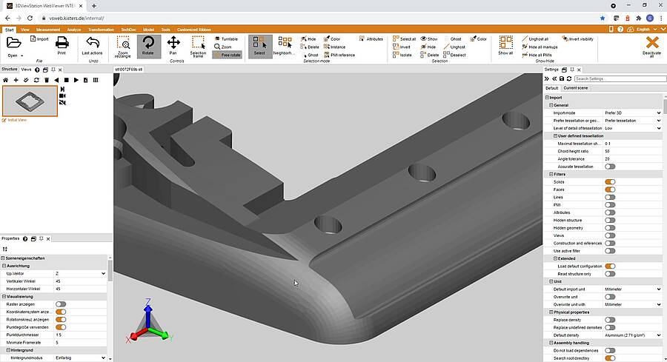This screenshot has width=667, height=362.
Task: Click Isolate in the Selection group
Action: 402,55
